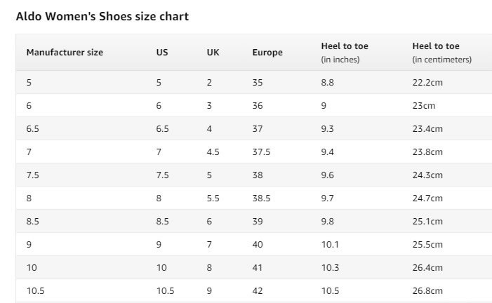The image size is (492, 303).
Task: Click the Europe size 40 cell
Action: 257,245
